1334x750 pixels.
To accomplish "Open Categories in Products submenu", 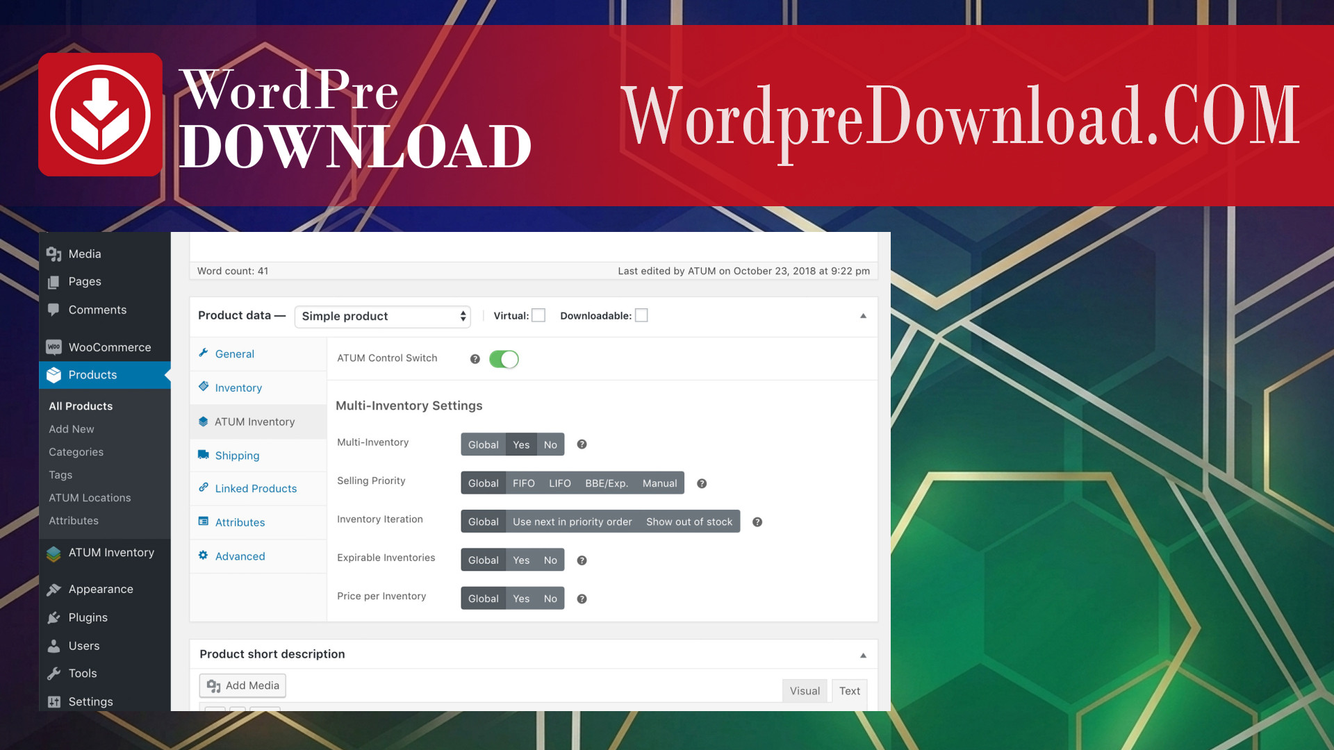I will click(76, 452).
